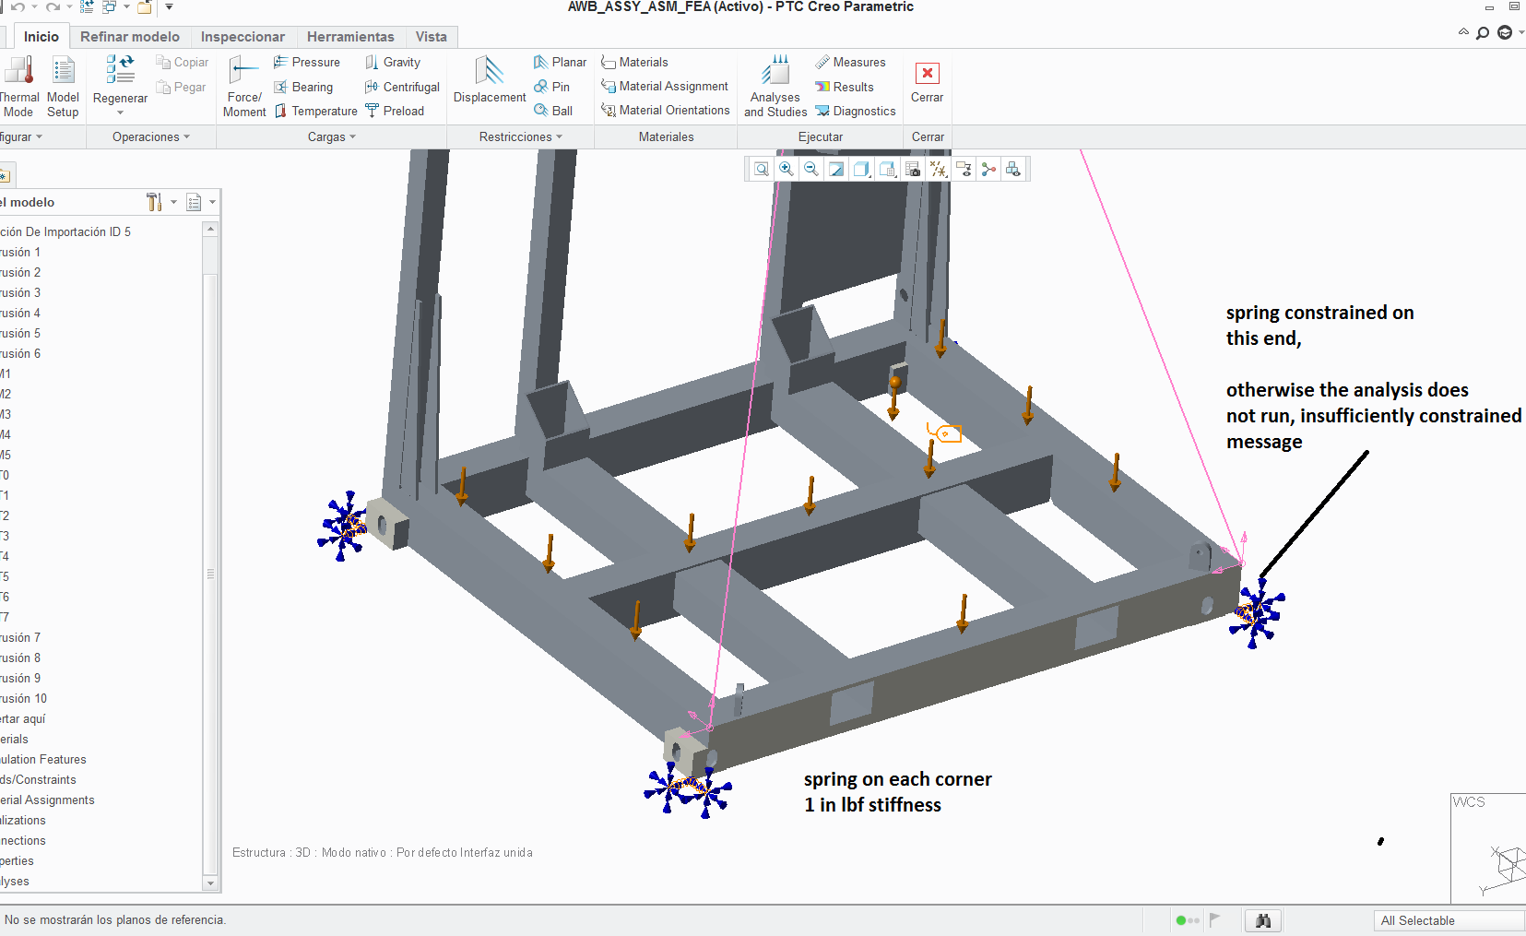Click the three-node connections view icon
This screenshot has width=1526, height=936.
coord(988,169)
